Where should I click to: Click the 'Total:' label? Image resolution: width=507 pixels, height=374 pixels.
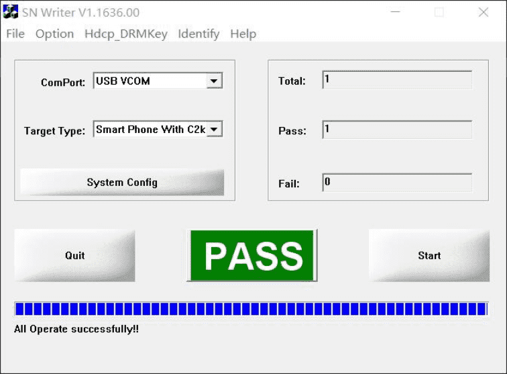click(x=292, y=81)
